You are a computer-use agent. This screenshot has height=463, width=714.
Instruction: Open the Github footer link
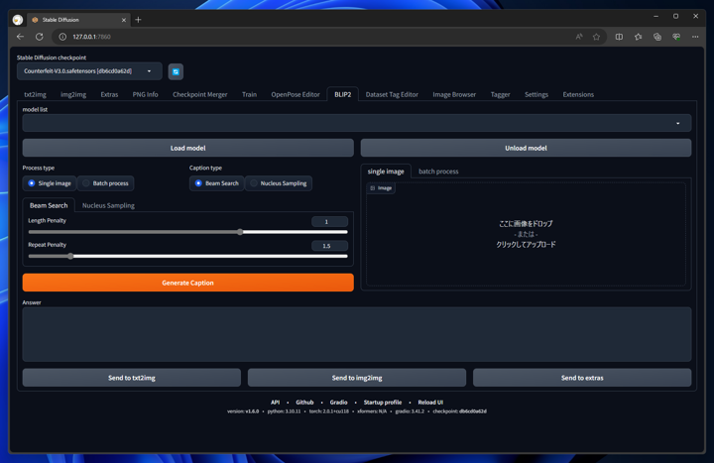pyautogui.click(x=304, y=403)
